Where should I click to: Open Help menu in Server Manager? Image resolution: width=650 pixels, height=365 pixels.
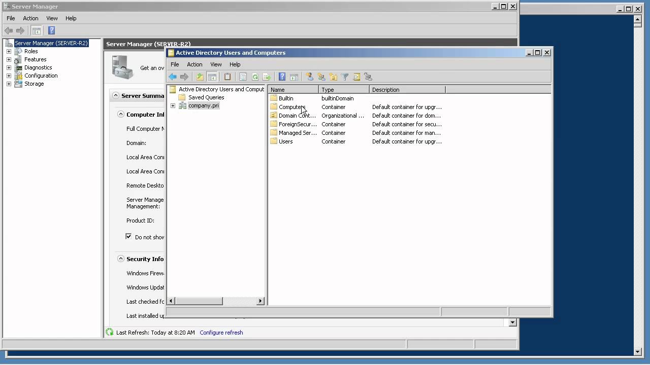(71, 18)
